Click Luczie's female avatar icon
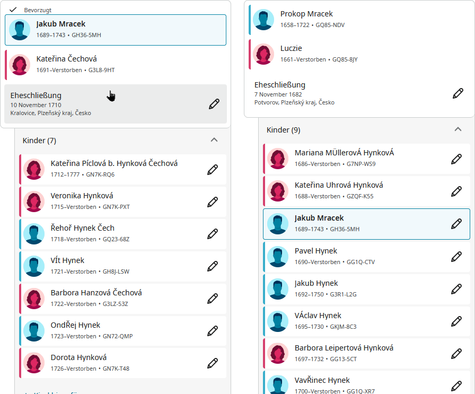 263,54
